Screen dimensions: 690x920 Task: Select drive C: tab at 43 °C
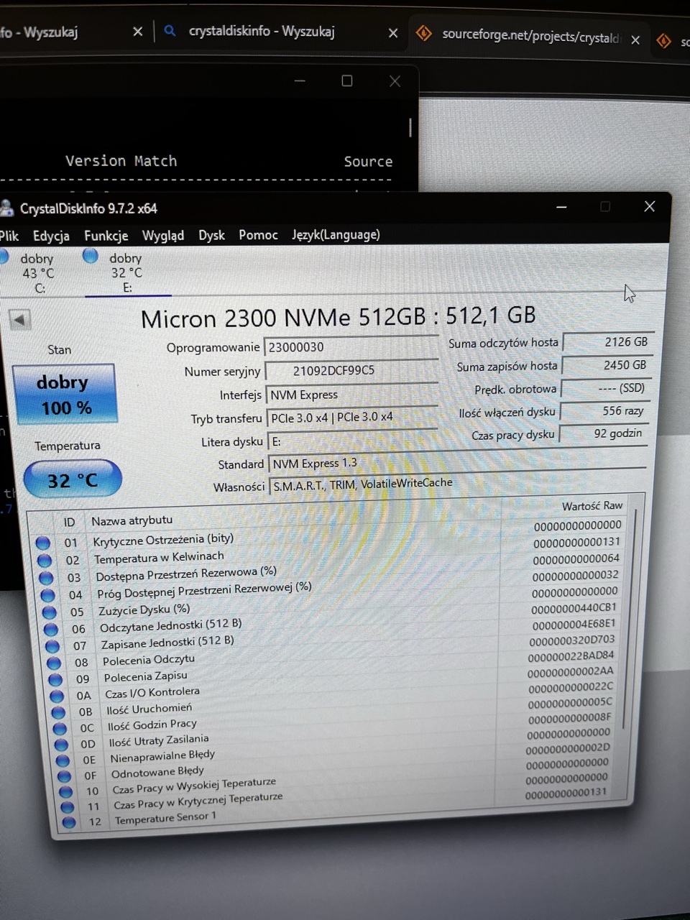(x=36, y=273)
